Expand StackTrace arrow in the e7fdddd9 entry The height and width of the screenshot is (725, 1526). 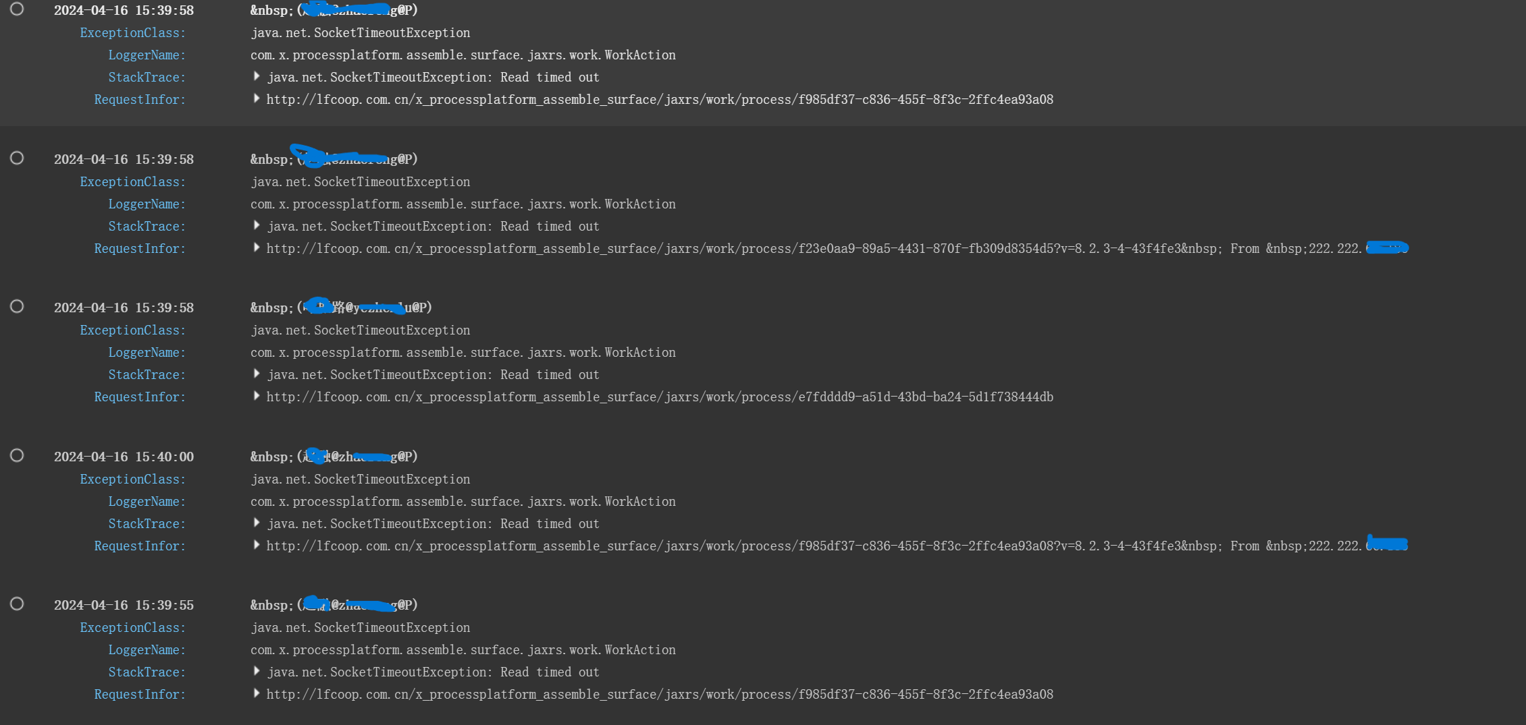(257, 374)
